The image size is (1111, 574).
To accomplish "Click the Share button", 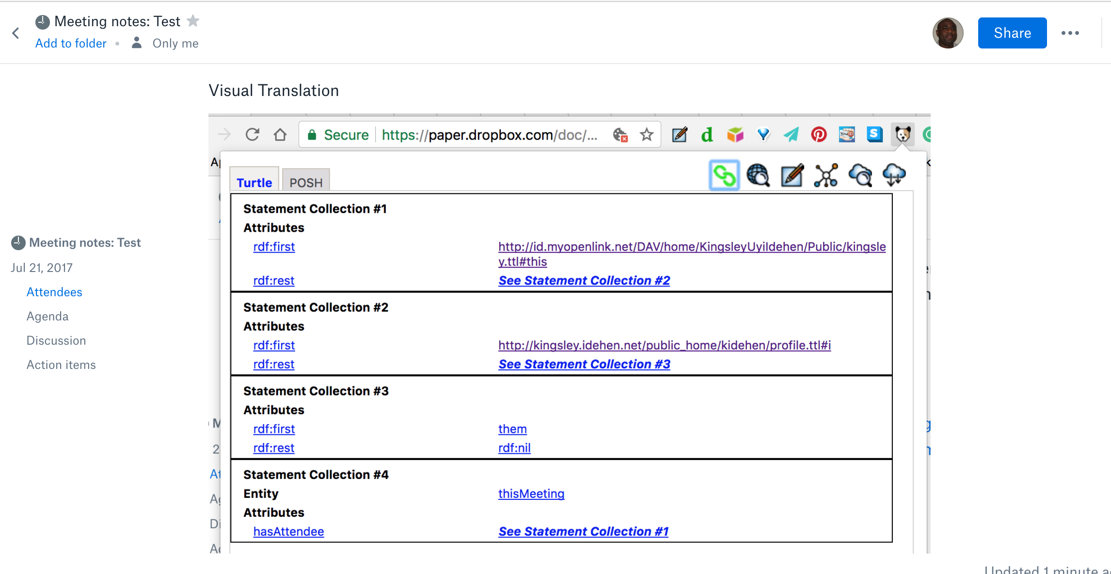I will pyautogui.click(x=1012, y=33).
